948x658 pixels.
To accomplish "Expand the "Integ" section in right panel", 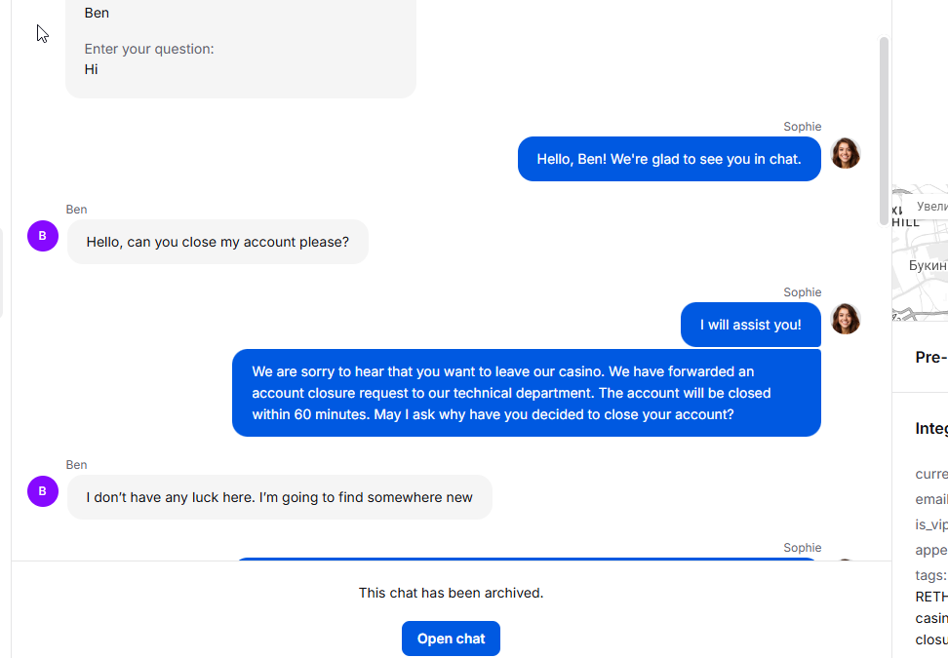I will point(930,429).
